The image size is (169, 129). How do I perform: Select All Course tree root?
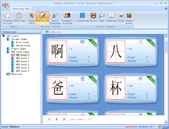tap(13, 36)
